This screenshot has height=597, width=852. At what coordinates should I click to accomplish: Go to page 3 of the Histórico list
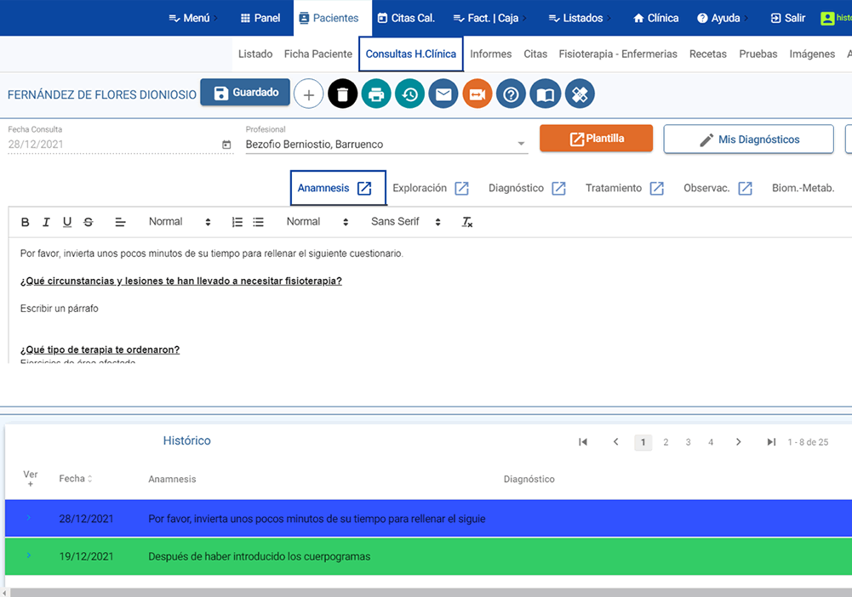point(688,442)
